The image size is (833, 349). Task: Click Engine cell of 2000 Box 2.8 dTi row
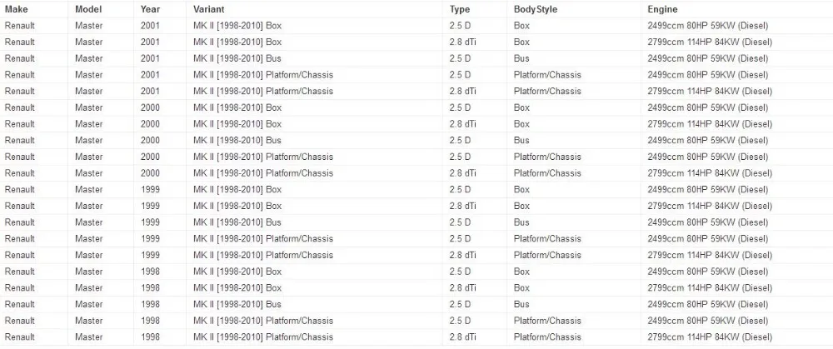(x=737, y=124)
